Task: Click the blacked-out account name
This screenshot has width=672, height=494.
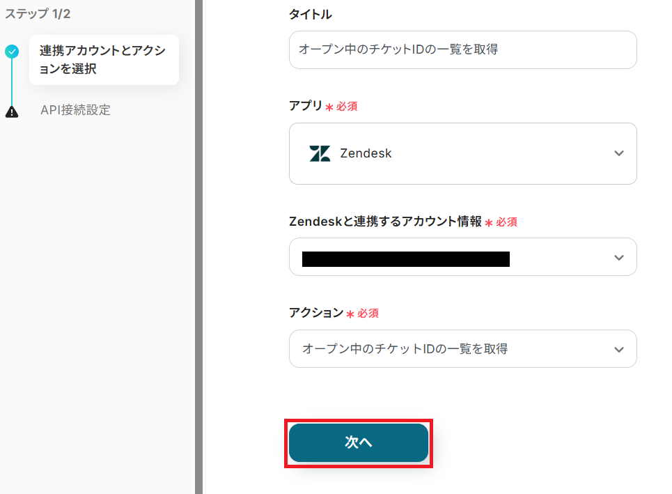Action: point(406,259)
